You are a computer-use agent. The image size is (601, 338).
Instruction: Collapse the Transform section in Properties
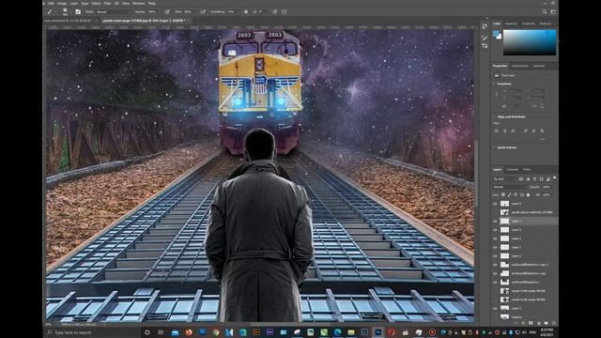[494, 84]
